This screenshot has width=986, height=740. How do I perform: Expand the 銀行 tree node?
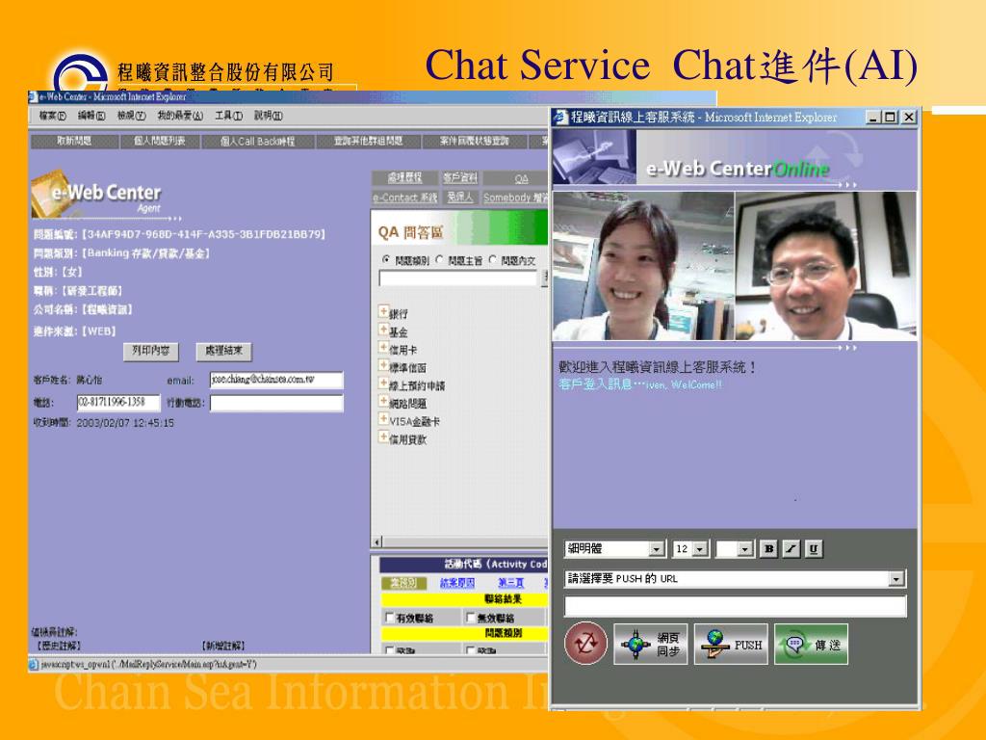click(383, 311)
